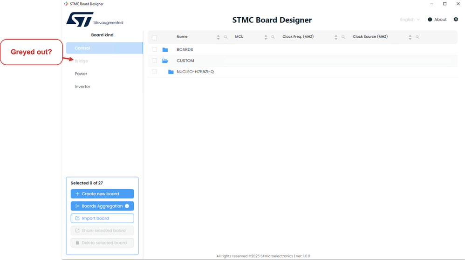Click the search icon in MCU column
Screen dimensions: 465x260
273,37
